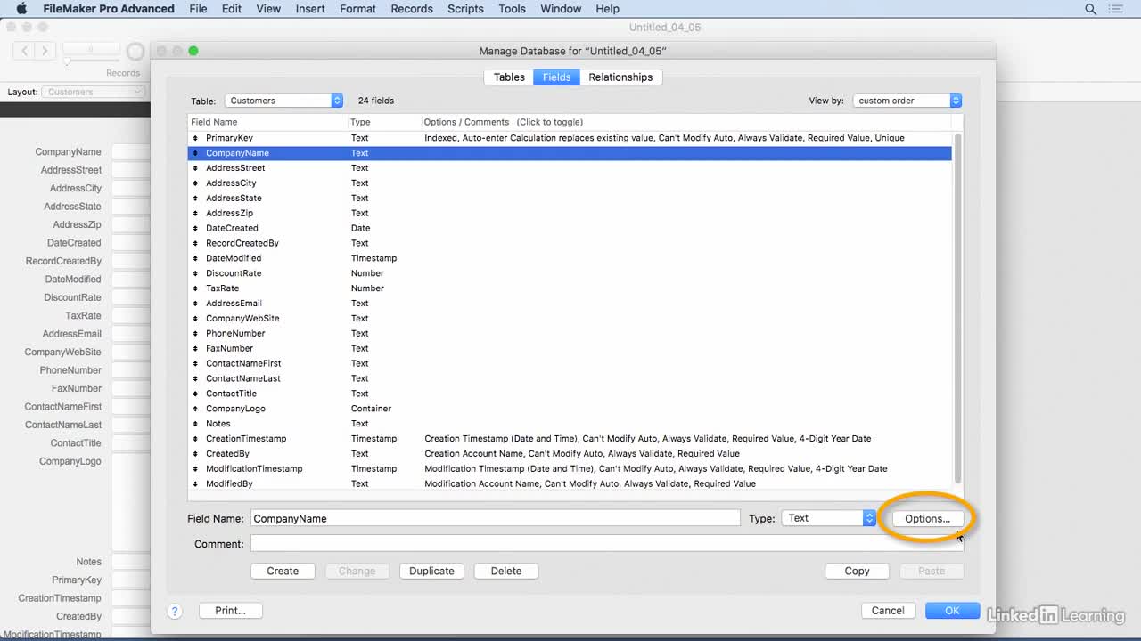Go to next record arrow in toolbar
1141x641 pixels.
point(45,51)
